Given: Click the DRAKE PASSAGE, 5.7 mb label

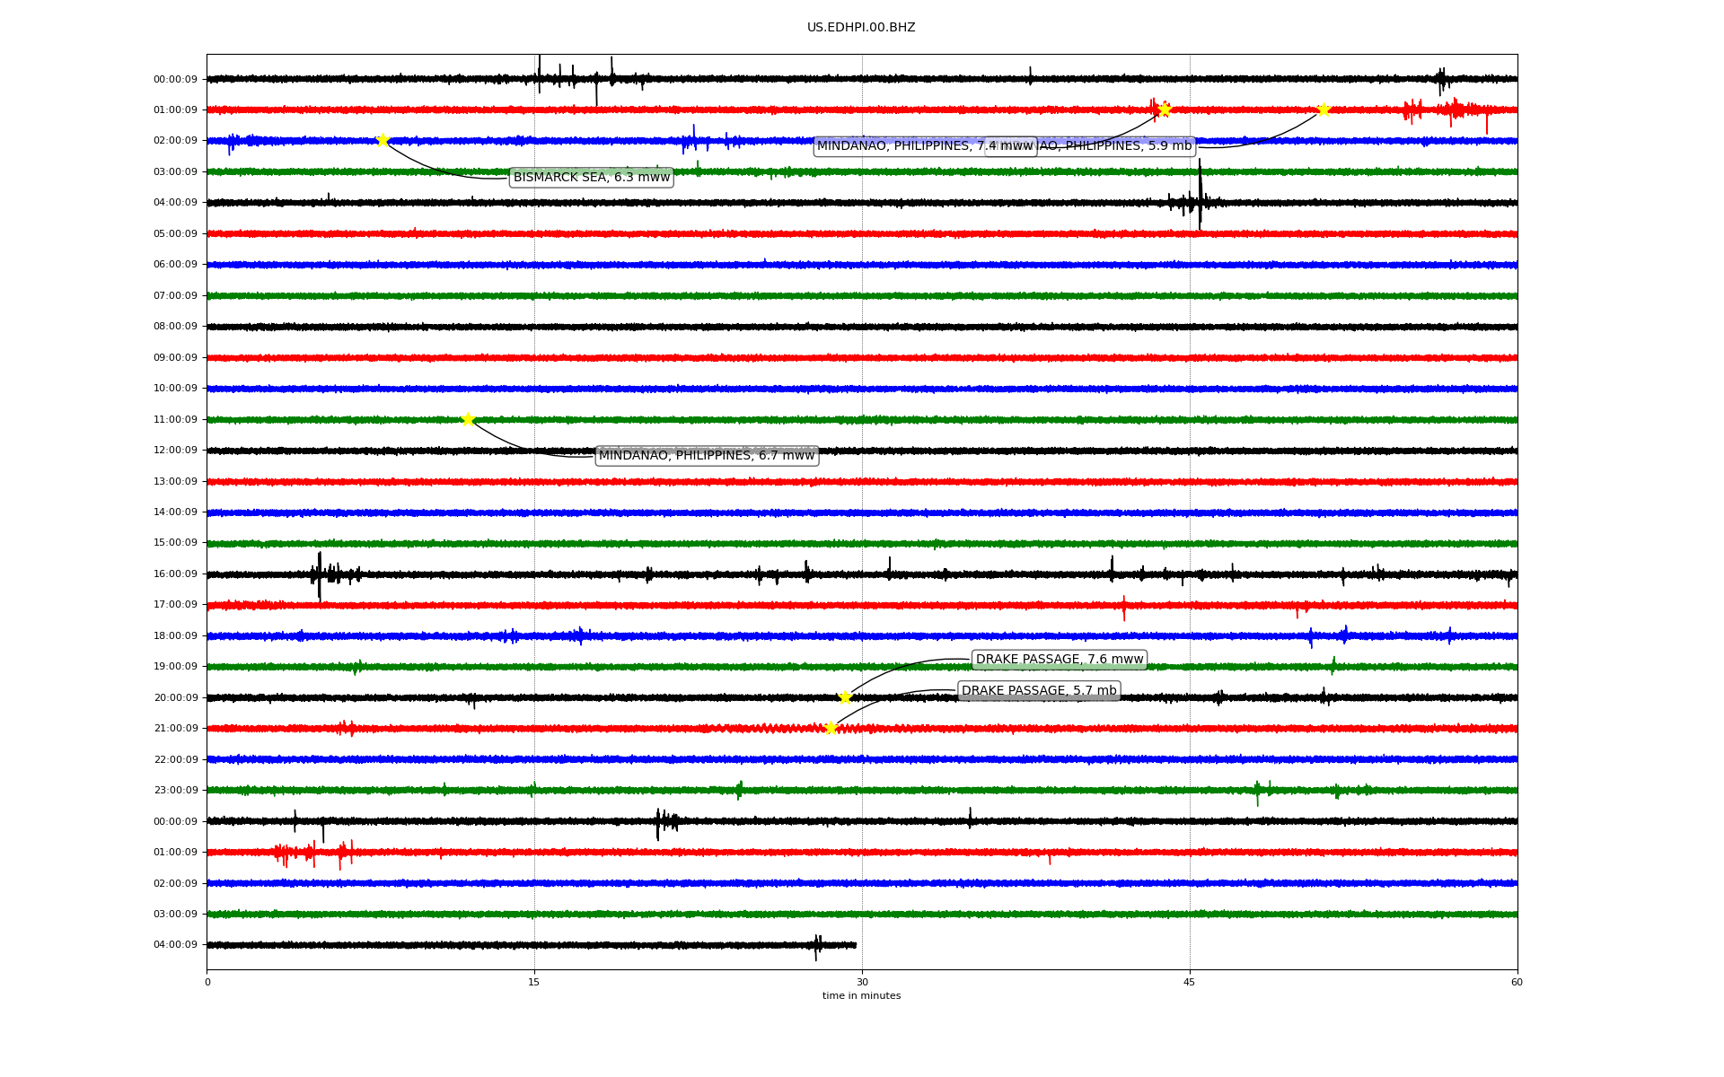Looking at the screenshot, I should (x=1039, y=691).
